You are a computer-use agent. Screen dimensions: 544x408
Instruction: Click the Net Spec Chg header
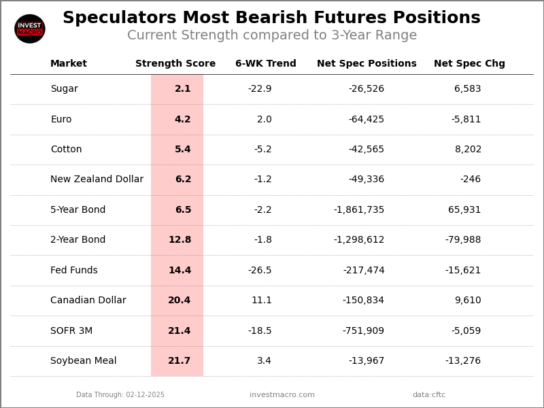point(469,64)
